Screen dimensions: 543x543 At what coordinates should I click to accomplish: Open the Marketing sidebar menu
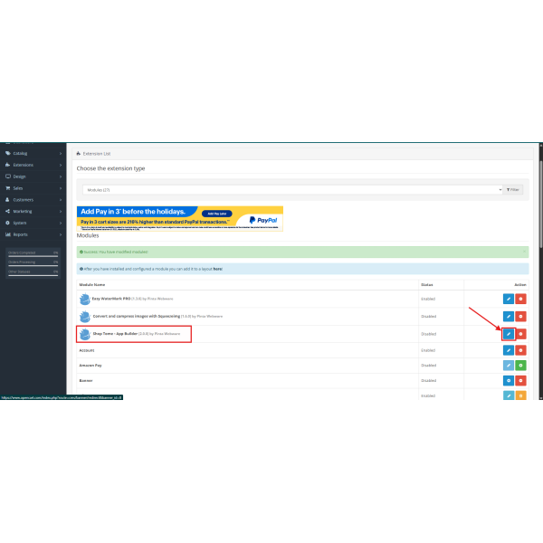click(33, 211)
